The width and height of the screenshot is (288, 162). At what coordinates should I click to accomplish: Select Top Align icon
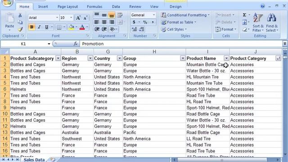click(x=97, y=15)
